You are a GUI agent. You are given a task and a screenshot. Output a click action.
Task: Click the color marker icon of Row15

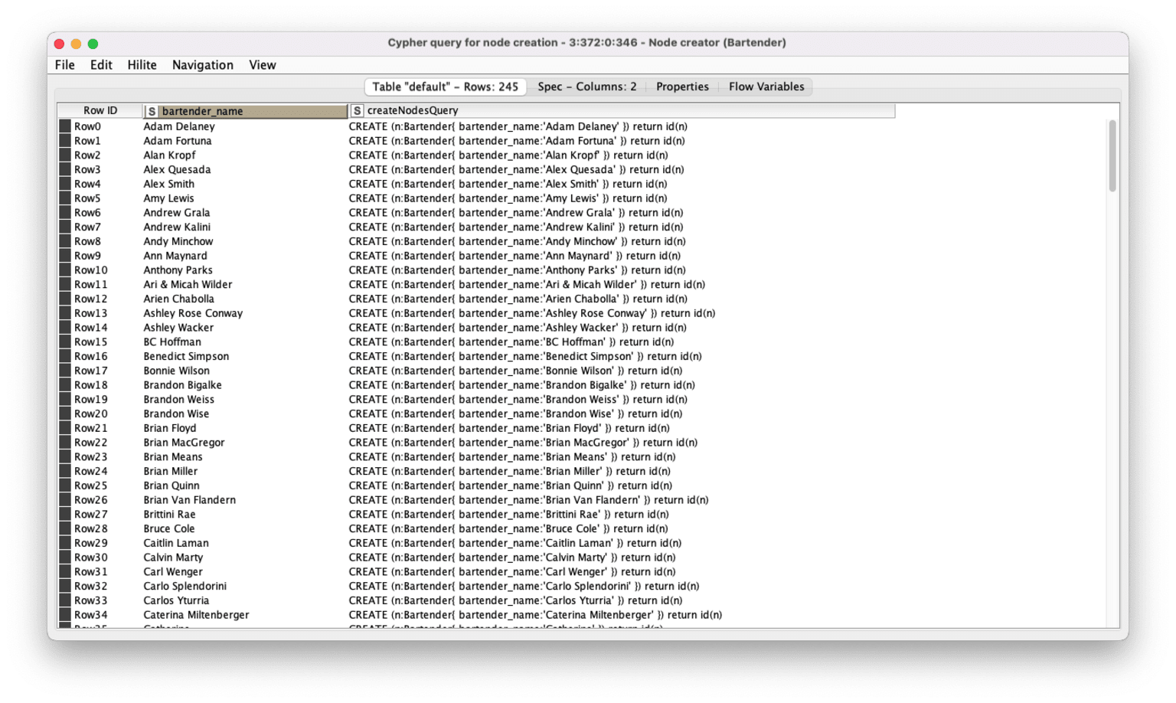click(x=65, y=342)
